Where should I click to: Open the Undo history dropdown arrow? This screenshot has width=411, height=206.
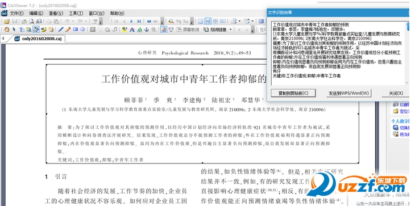point(73,21)
